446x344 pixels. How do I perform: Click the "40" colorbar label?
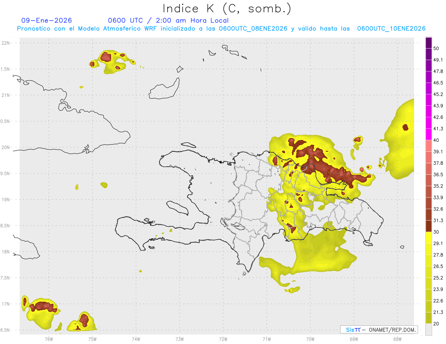pos(436,140)
